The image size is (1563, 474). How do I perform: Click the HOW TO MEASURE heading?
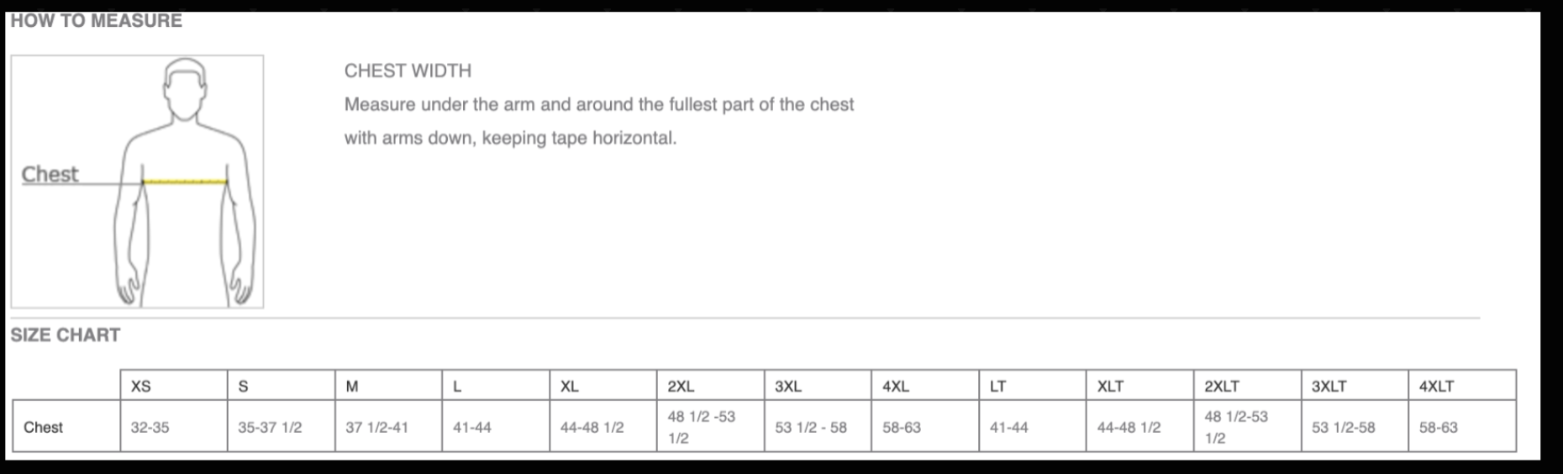pos(96,21)
